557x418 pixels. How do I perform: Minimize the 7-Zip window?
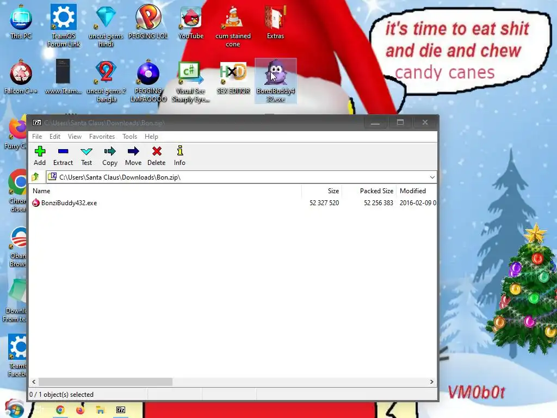point(375,122)
